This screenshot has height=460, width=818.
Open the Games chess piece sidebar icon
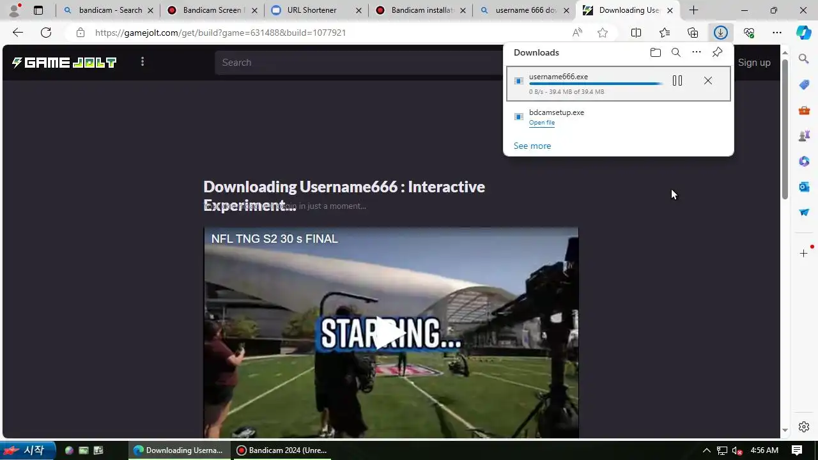click(x=804, y=135)
